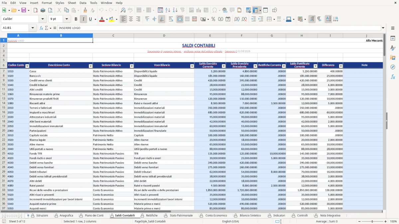The width and height of the screenshot is (399, 224).
Task: Click yellow background color swatch
Action: (x=112, y=19)
